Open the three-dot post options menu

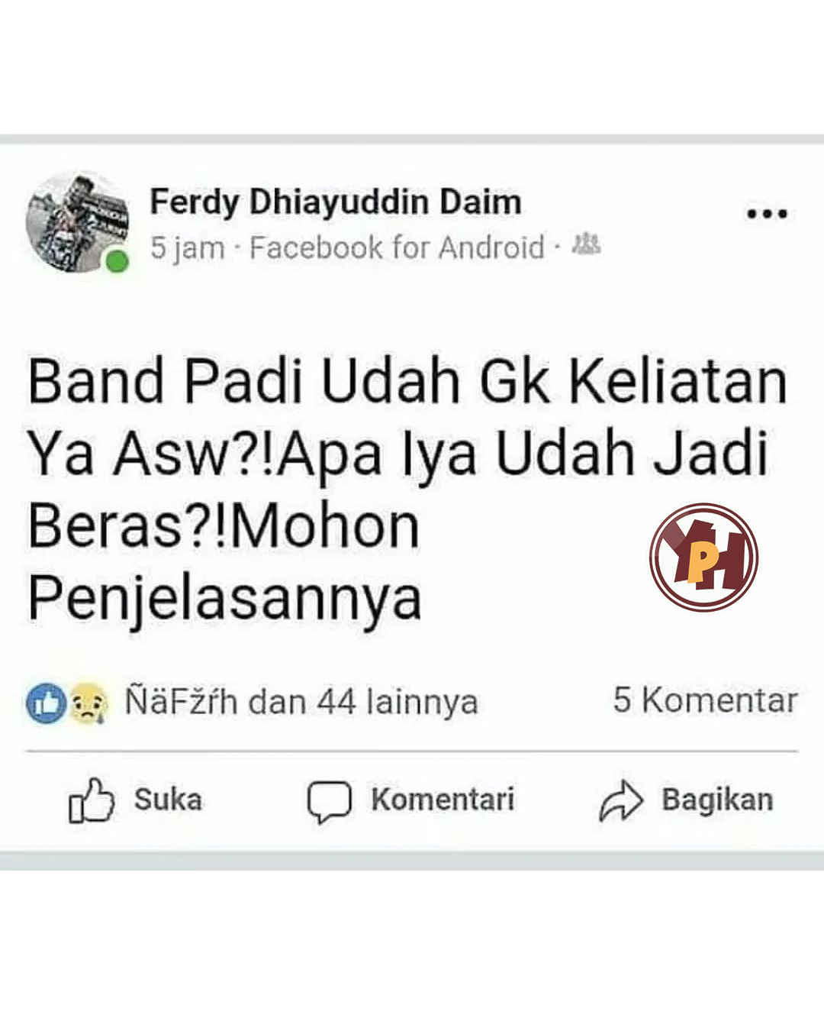click(x=767, y=214)
